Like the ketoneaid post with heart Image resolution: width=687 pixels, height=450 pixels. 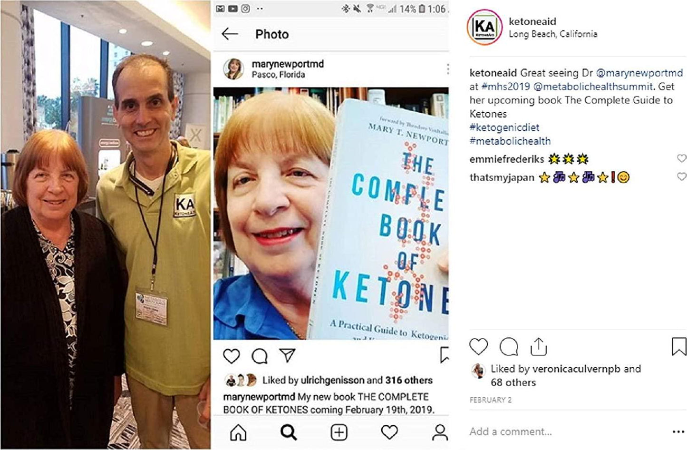coord(479,347)
